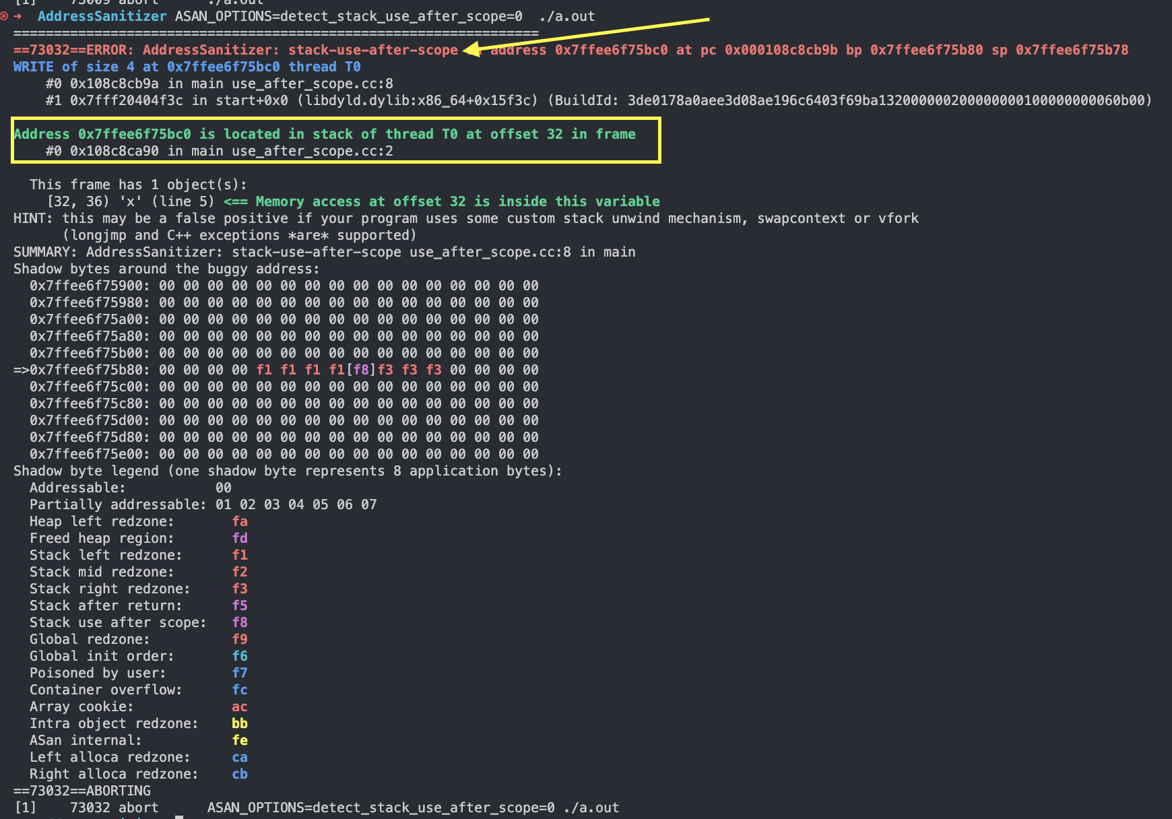Click the '[1] 73032 abort' job status line
This screenshot has width=1172, height=819.
317,808
